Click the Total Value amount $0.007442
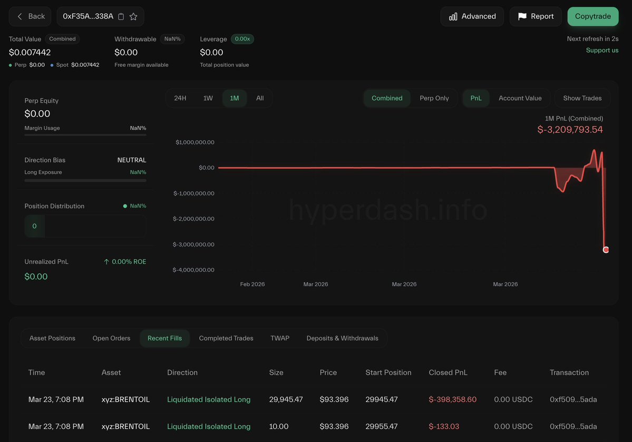This screenshot has width=632, height=442. (30, 52)
